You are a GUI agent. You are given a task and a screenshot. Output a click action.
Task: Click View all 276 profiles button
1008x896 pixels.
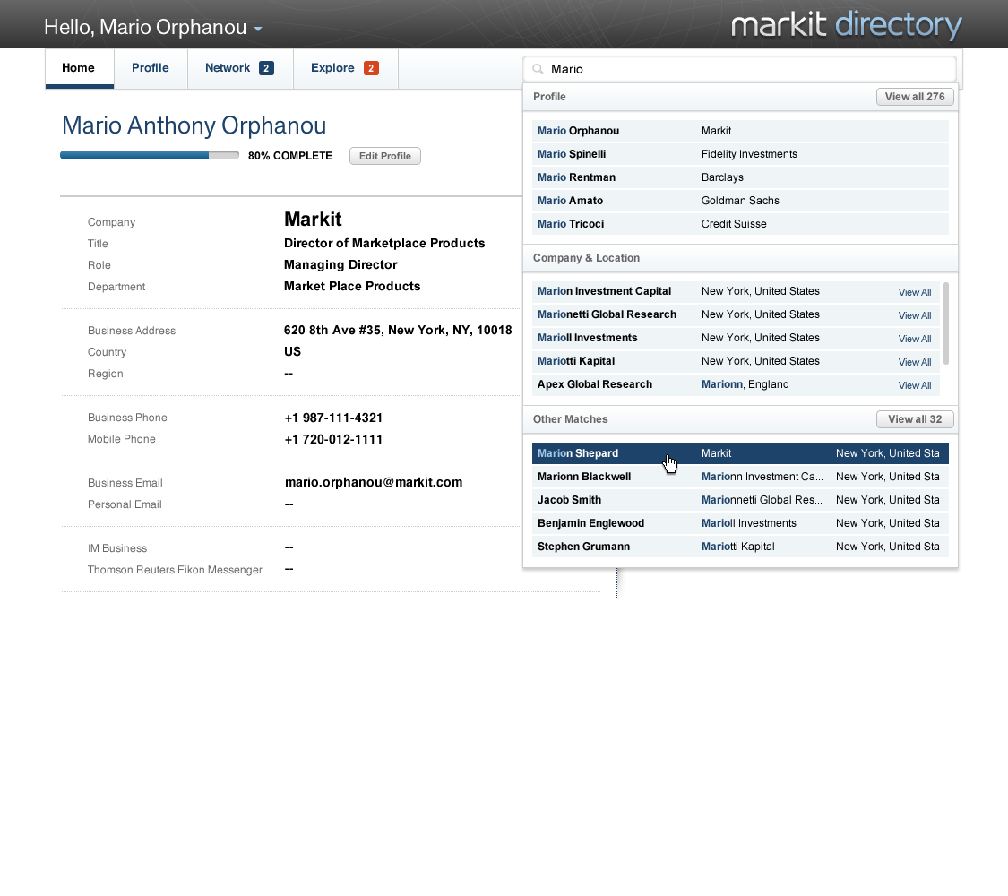tap(915, 97)
